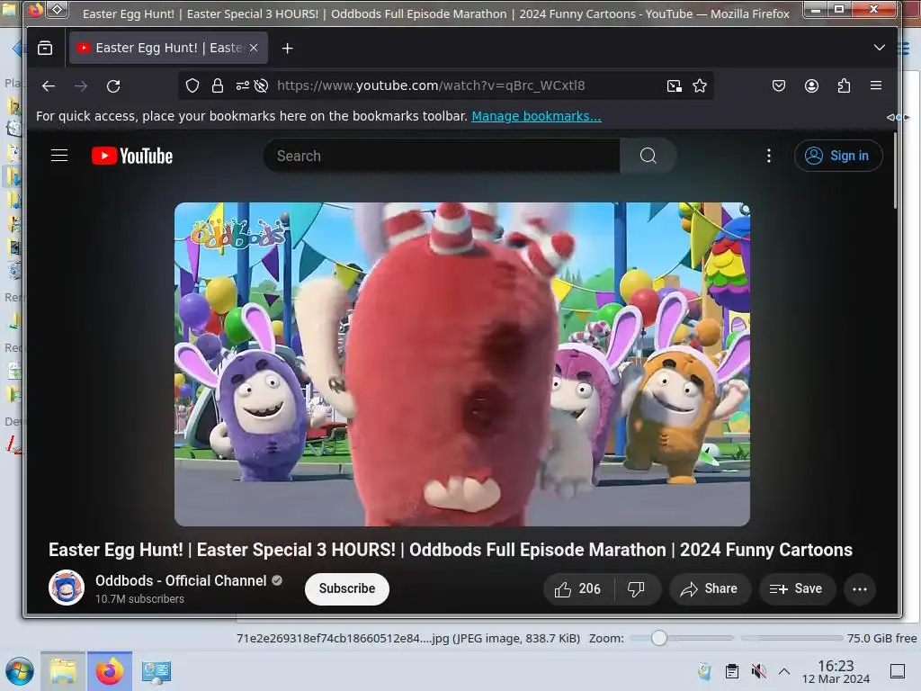Expand the list all tabs chevron

(x=880, y=48)
